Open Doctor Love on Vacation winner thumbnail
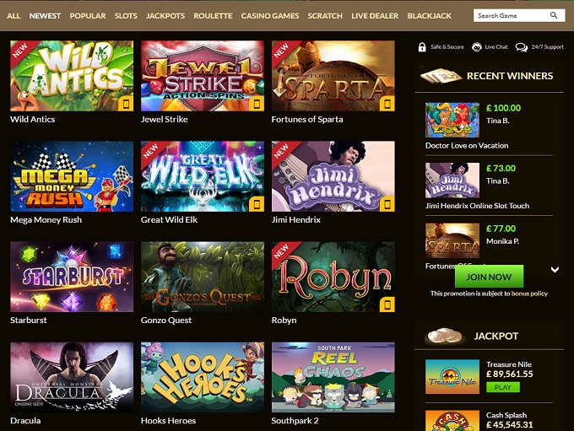This screenshot has height=431, width=574. pyautogui.click(x=452, y=120)
